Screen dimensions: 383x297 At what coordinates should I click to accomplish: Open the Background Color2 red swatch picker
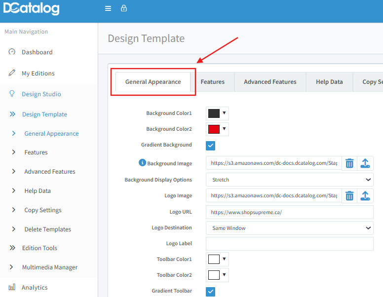[217, 129]
